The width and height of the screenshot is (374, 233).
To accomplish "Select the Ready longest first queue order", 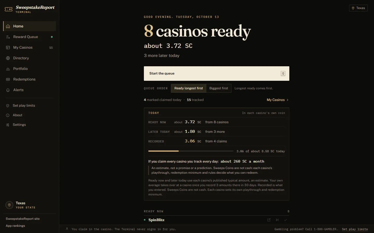I will tap(189, 88).
